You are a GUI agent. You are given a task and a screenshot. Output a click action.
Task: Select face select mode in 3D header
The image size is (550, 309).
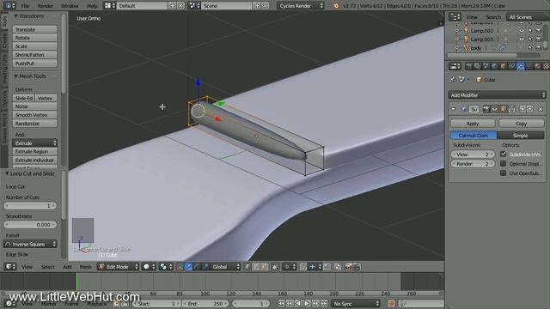click(x=264, y=267)
